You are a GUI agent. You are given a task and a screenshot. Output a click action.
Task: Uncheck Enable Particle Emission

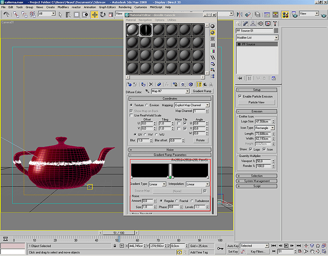(240, 96)
